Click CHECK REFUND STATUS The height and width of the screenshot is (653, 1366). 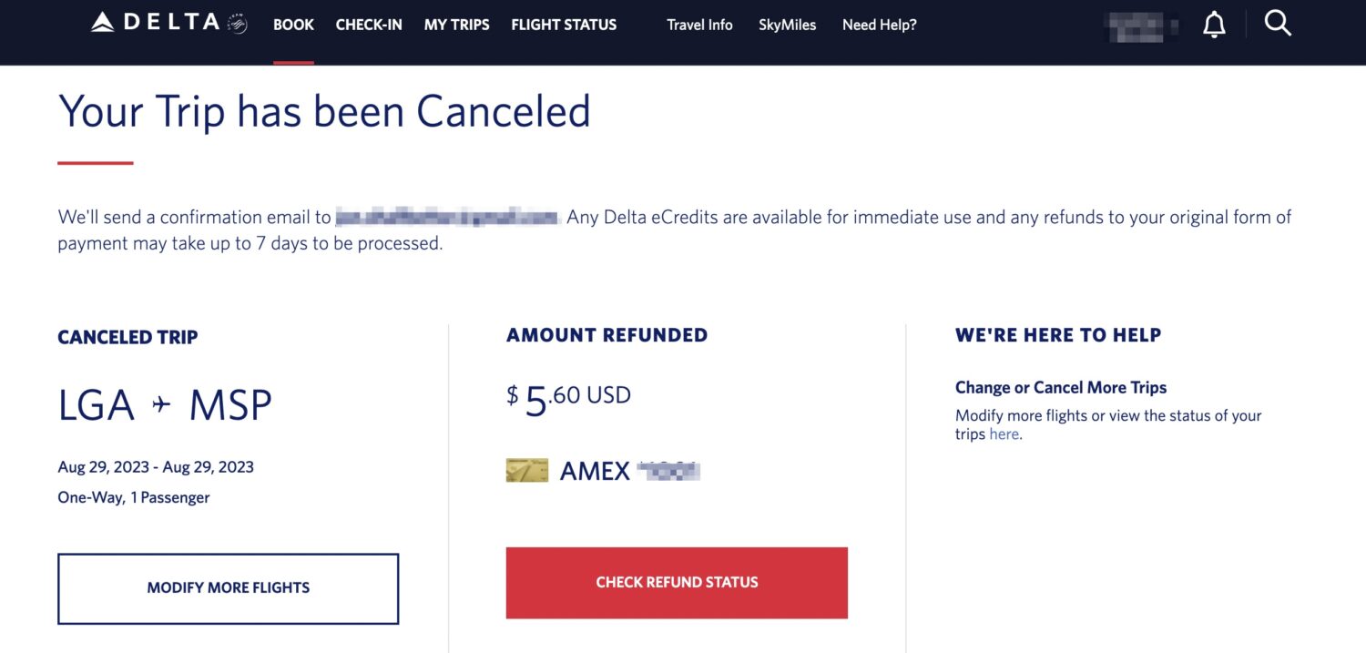pyautogui.click(x=677, y=582)
